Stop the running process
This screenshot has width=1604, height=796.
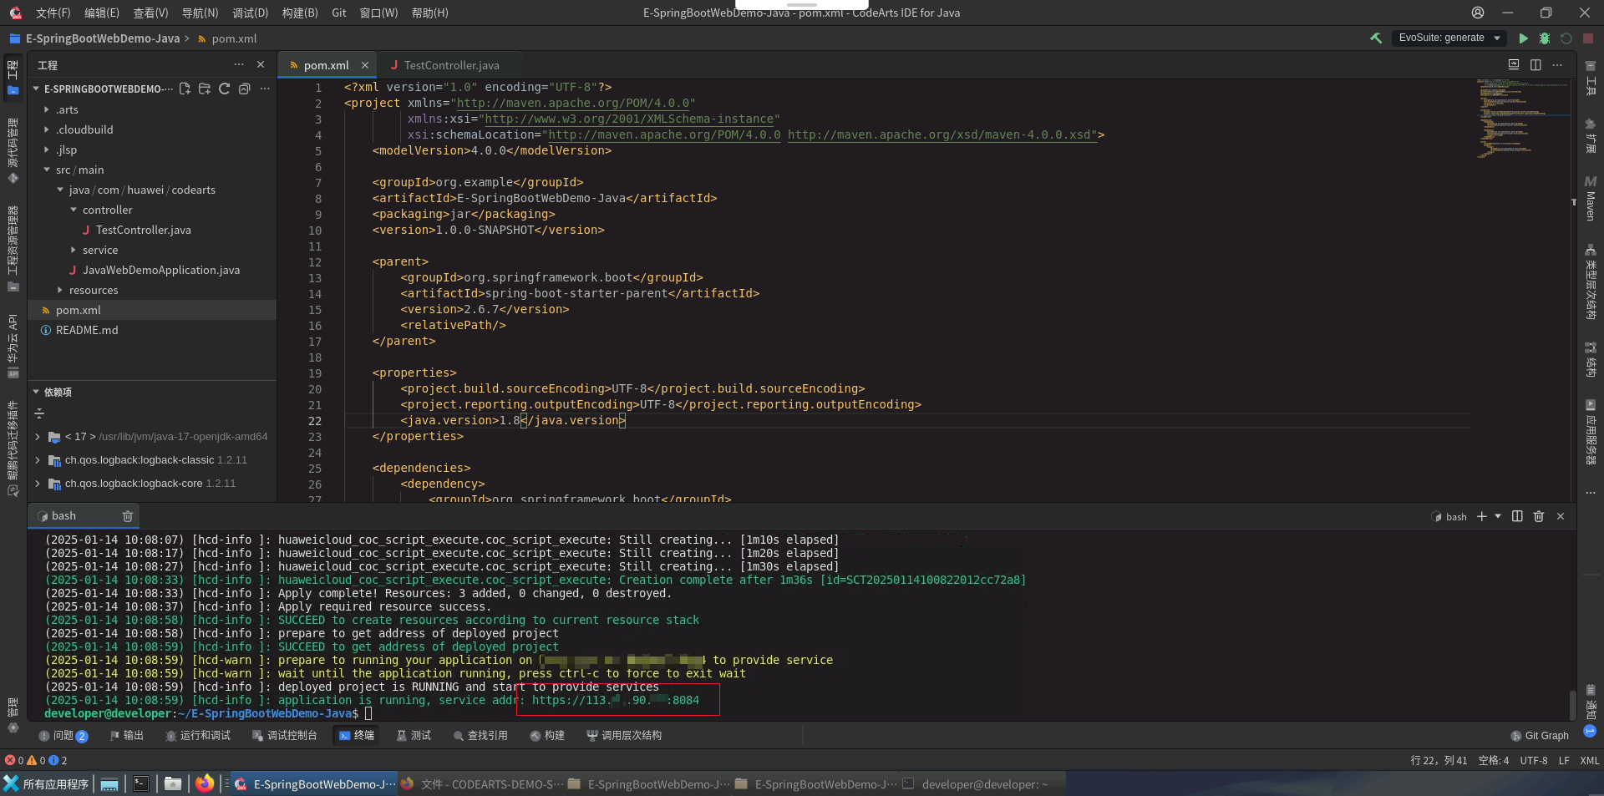click(1588, 38)
